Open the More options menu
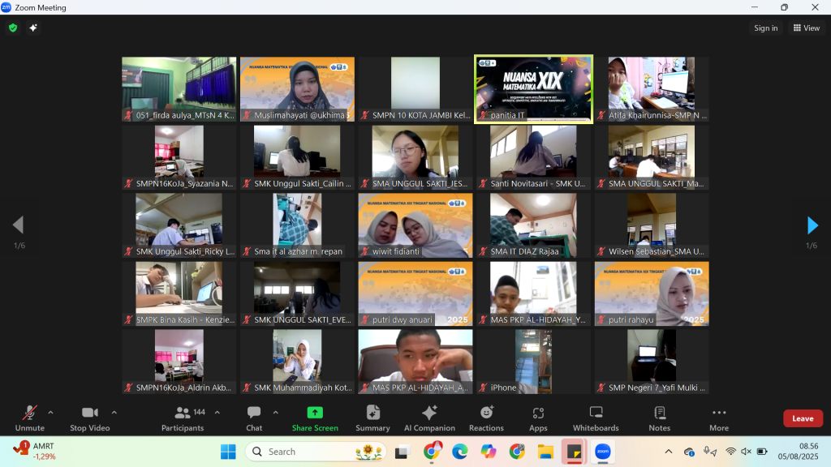This screenshot has height=467, width=831. 718,418
